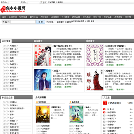
Task: Open the 余罪 book cover
Action: (x=43, y=80)
